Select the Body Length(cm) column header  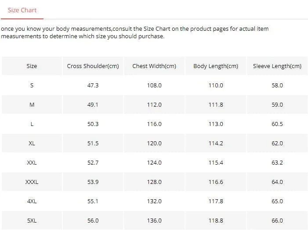[x=216, y=66]
